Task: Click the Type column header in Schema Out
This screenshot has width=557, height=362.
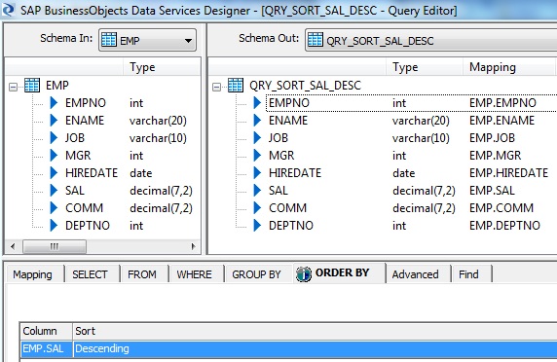Action: click(425, 67)
